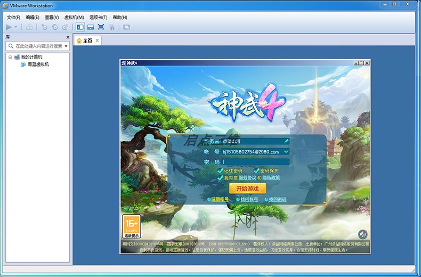Viewport: 421px width, 277px height.
Task: Maximize the VMware Workstation window
Action: [x=394, y=4]
